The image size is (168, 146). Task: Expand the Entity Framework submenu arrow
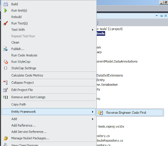(x=93, y=112)
